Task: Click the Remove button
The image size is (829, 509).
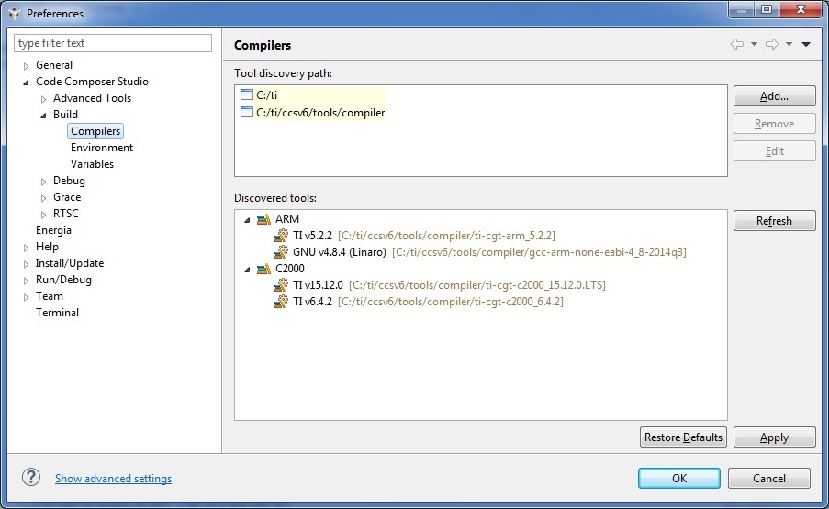Action: pyautogui.click(x=774, y=124)
